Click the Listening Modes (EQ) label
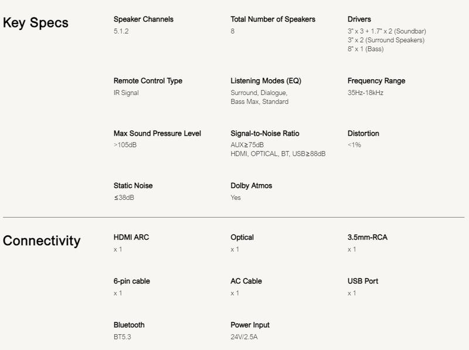Screen dimensions: 469x350 click(x=266, y=81)
